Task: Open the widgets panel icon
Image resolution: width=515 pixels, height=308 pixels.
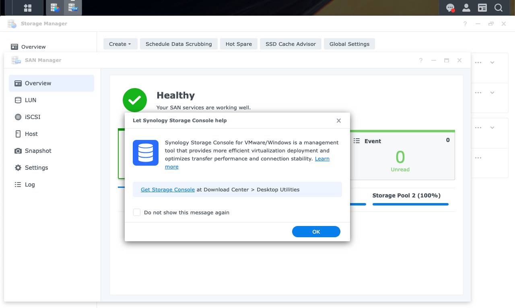Action: [482, 8]
